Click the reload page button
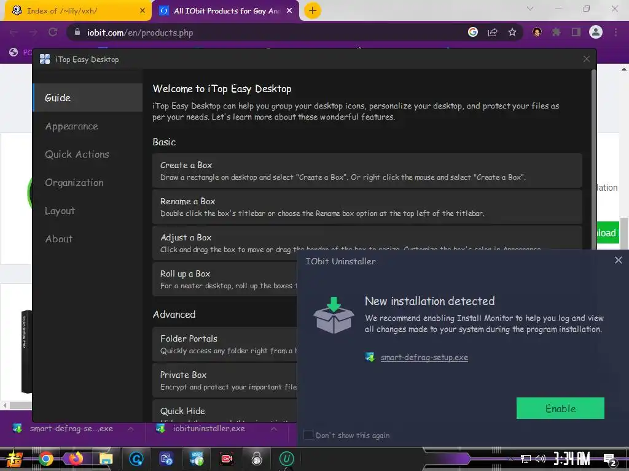This screenshot has height=471, width=629. (x=53, y=32)
